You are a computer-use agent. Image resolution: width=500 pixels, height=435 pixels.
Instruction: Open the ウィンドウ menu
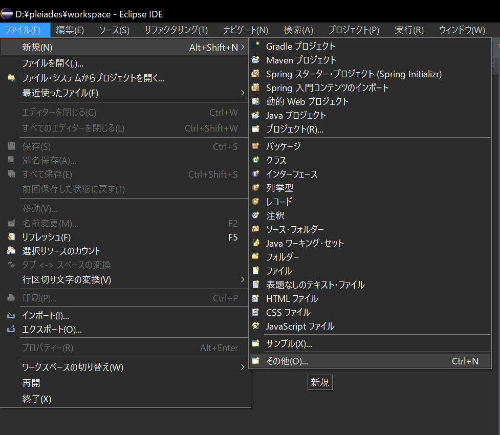(460, 30)
